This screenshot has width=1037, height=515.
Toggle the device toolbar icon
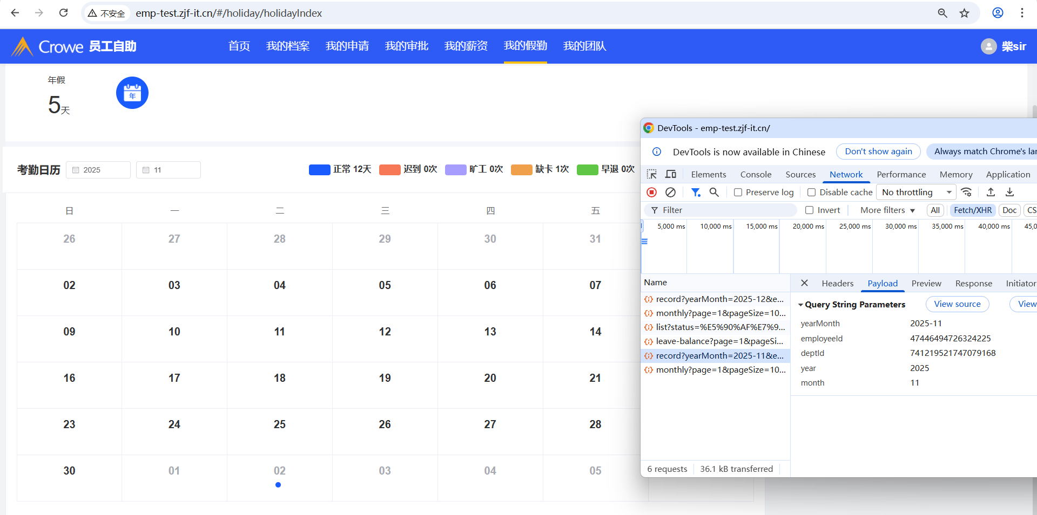[x=671, y=174]
